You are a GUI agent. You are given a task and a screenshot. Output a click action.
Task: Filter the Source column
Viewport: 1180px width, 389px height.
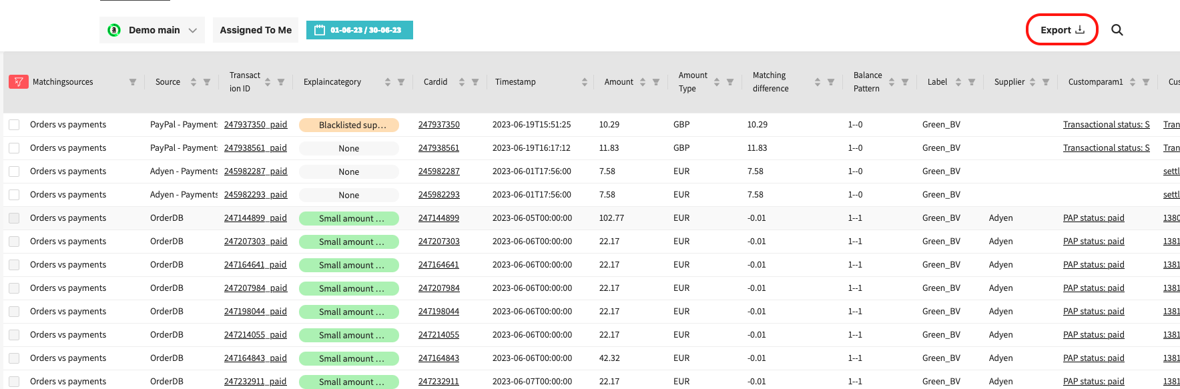coord(207,82)
